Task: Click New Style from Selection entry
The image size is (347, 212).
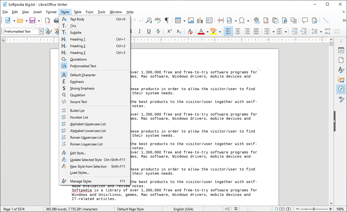Action: 94,167
